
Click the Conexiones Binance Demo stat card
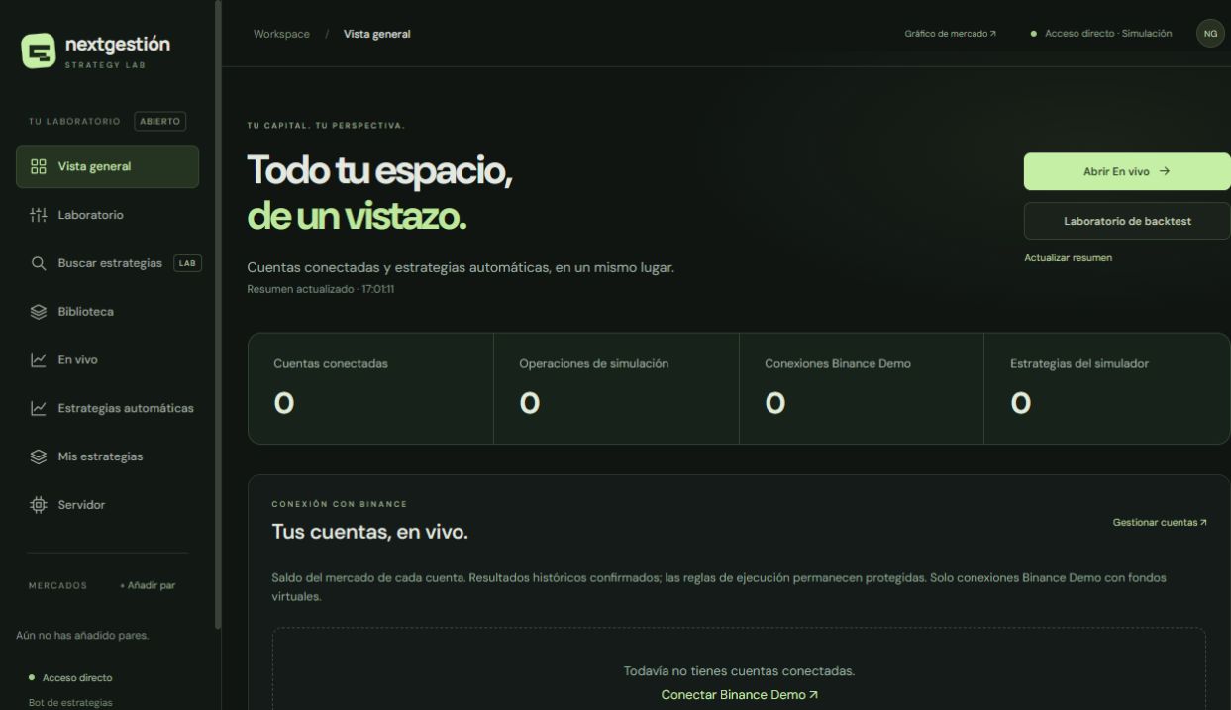tap(862, 388)
